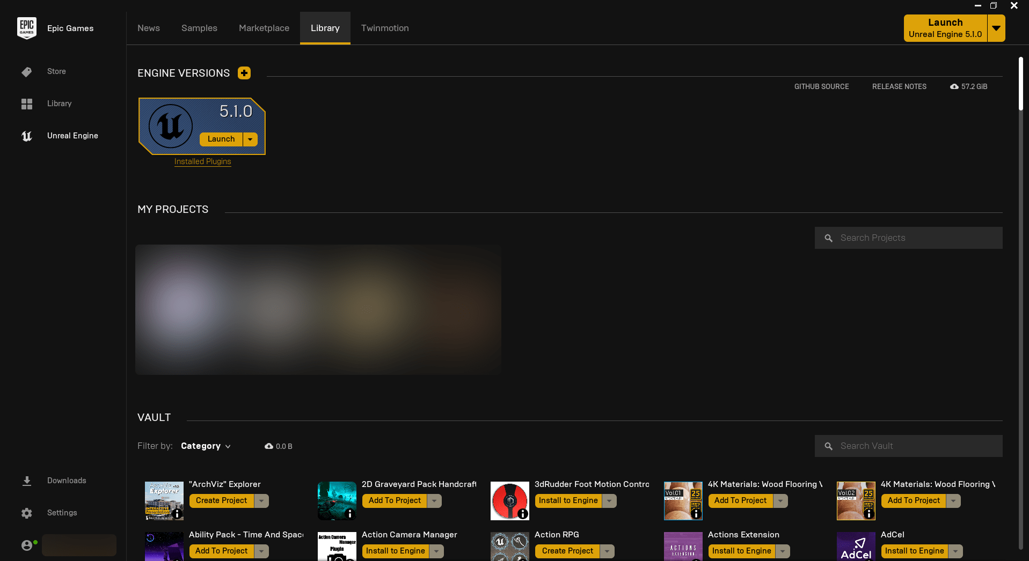Open the Installed Plugins link
This screenshot has height=561, width=1029.
(x=203, y=161)
